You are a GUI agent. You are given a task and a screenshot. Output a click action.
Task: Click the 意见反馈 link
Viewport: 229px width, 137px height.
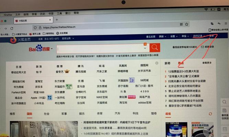point(151,37)
